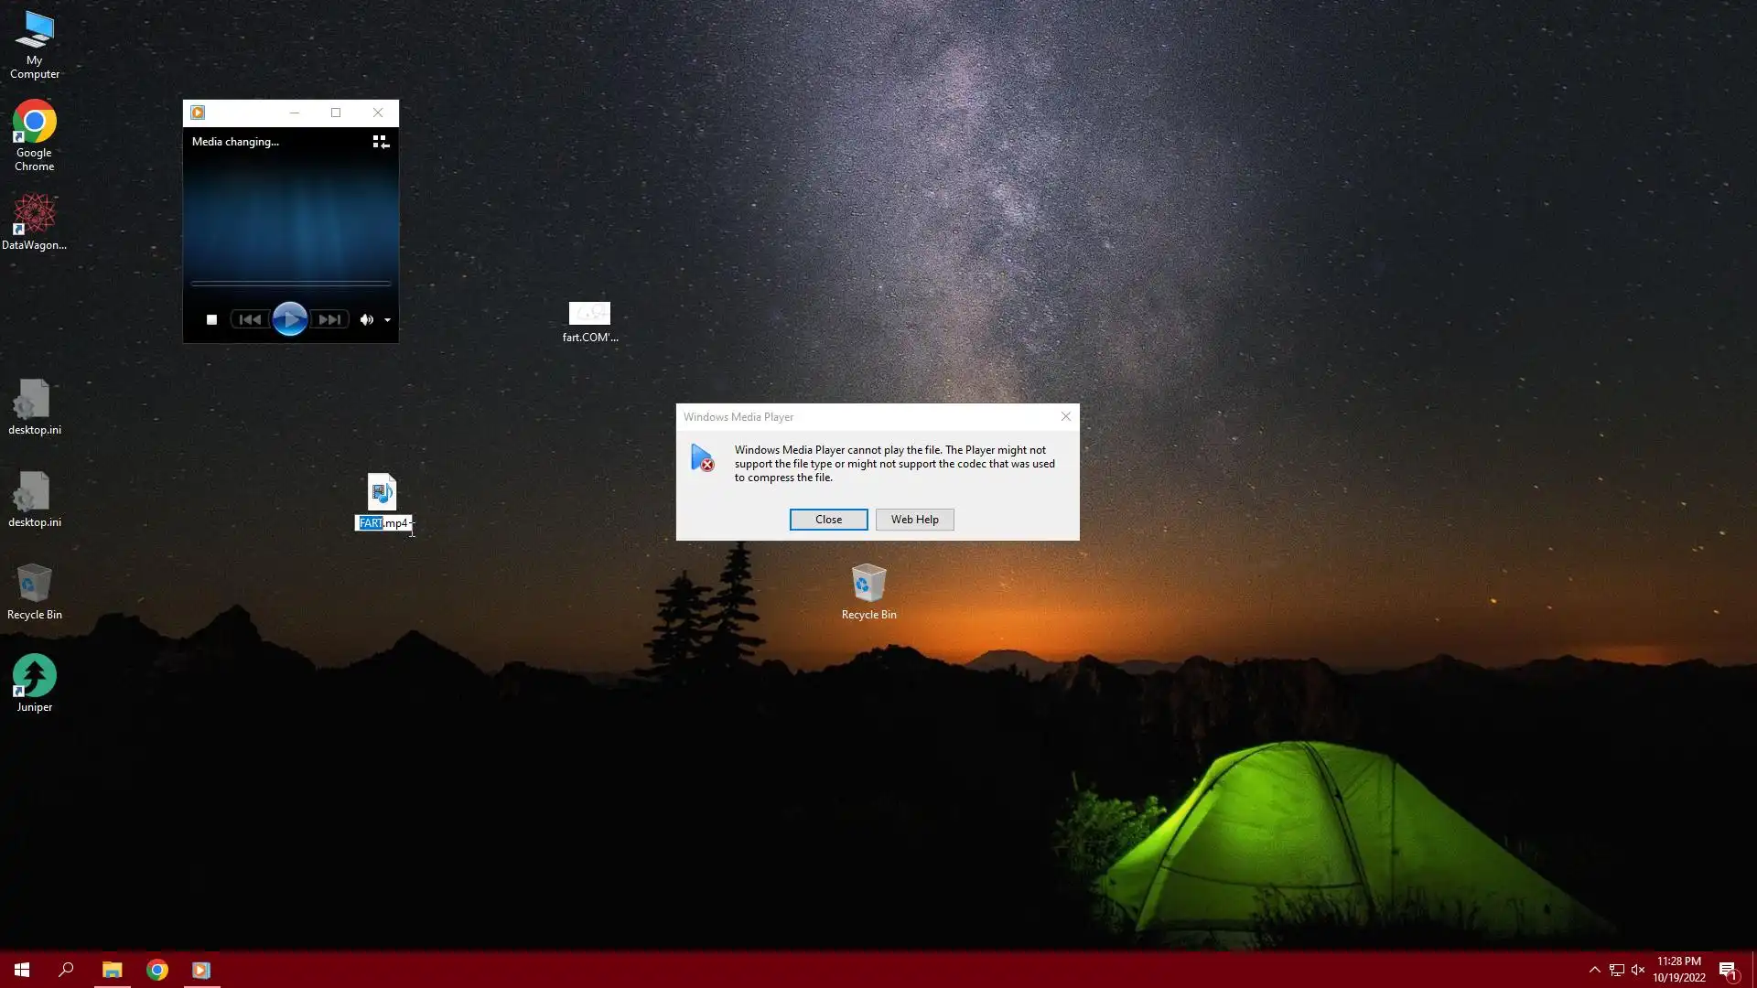Screen dimensions: 1757x988
Task: Open the Windows Start menu
Action: [22, 970]
